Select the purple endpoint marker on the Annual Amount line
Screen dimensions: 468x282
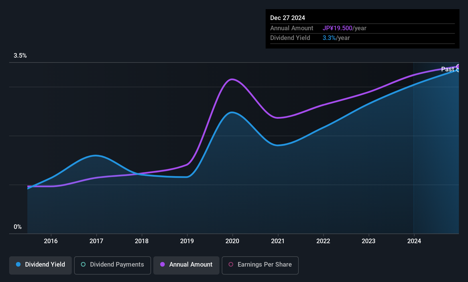pyautogui.click(x=458, y=67)
